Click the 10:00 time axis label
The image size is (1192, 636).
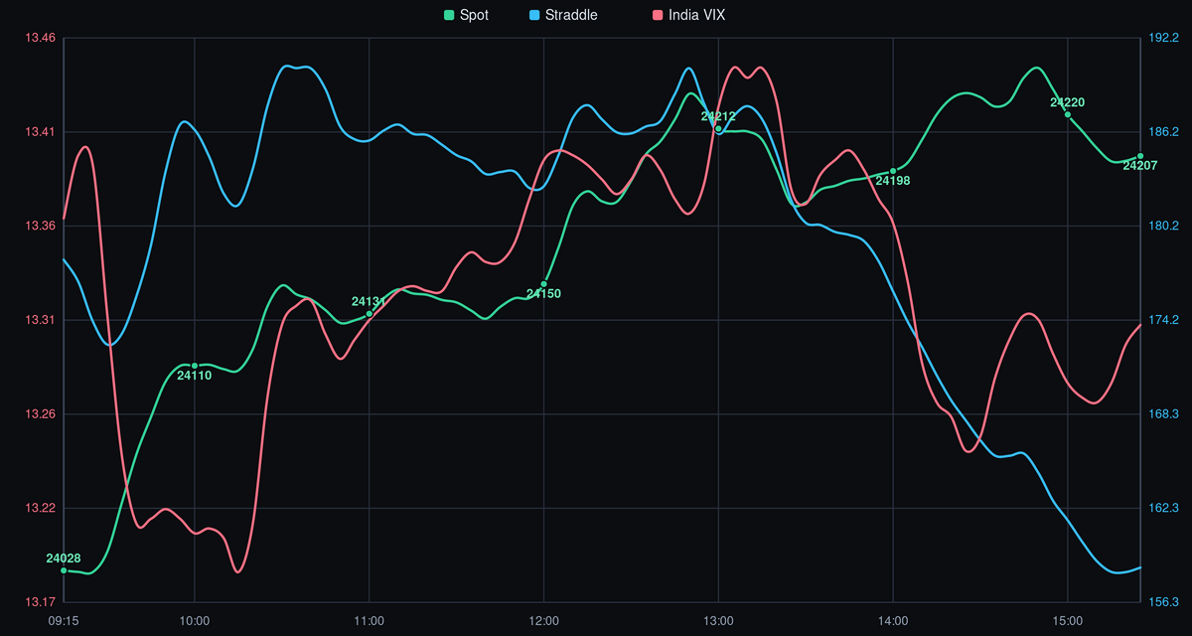195,621
